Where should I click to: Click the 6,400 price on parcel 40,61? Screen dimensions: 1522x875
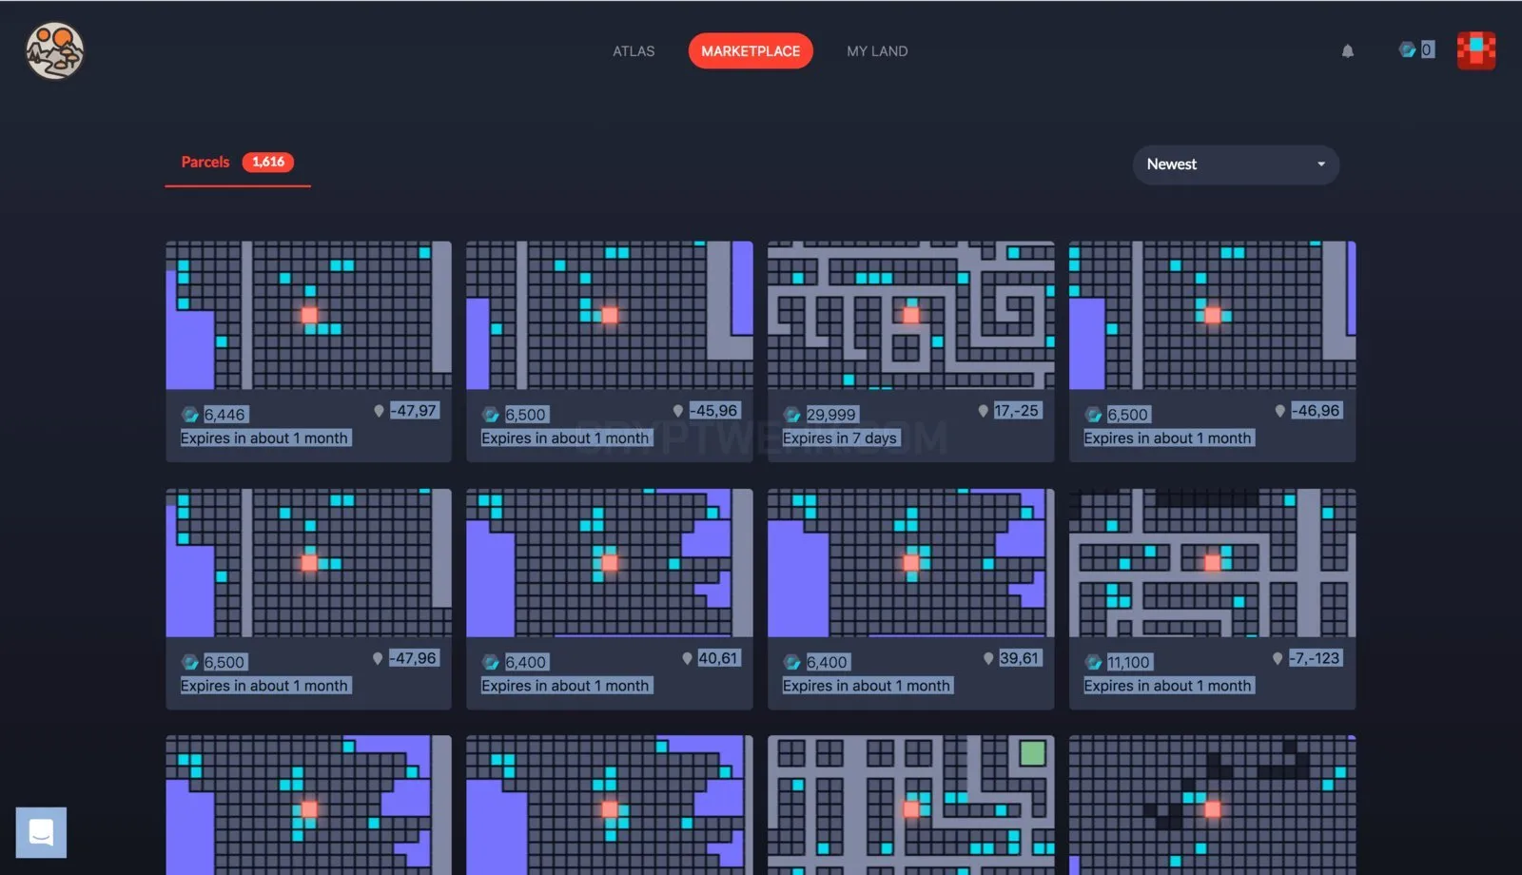coord(526,662)
